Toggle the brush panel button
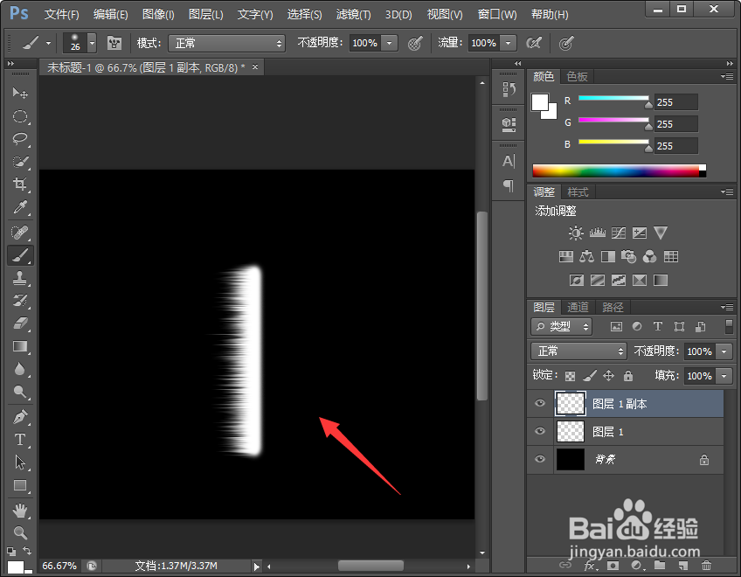Image resolution: width=741 pixels, height=577 pixels. (114, 44)
